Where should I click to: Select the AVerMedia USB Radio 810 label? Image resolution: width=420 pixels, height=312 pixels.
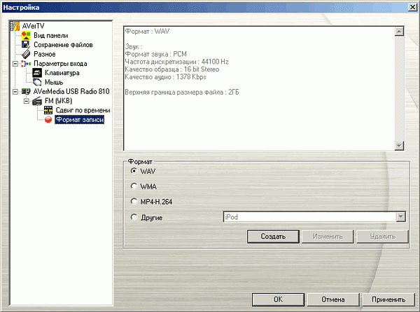pos(71,91)
